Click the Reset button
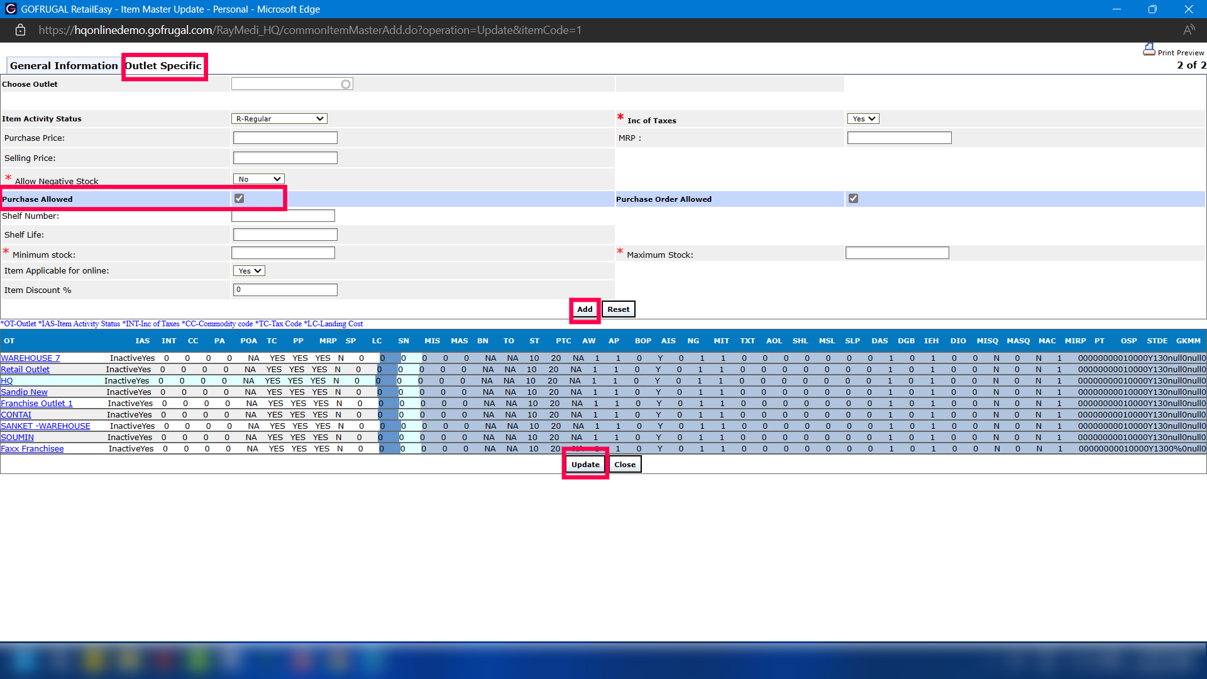The width and height of the screenshot is (1207, 679). click(x=618, y=309)
